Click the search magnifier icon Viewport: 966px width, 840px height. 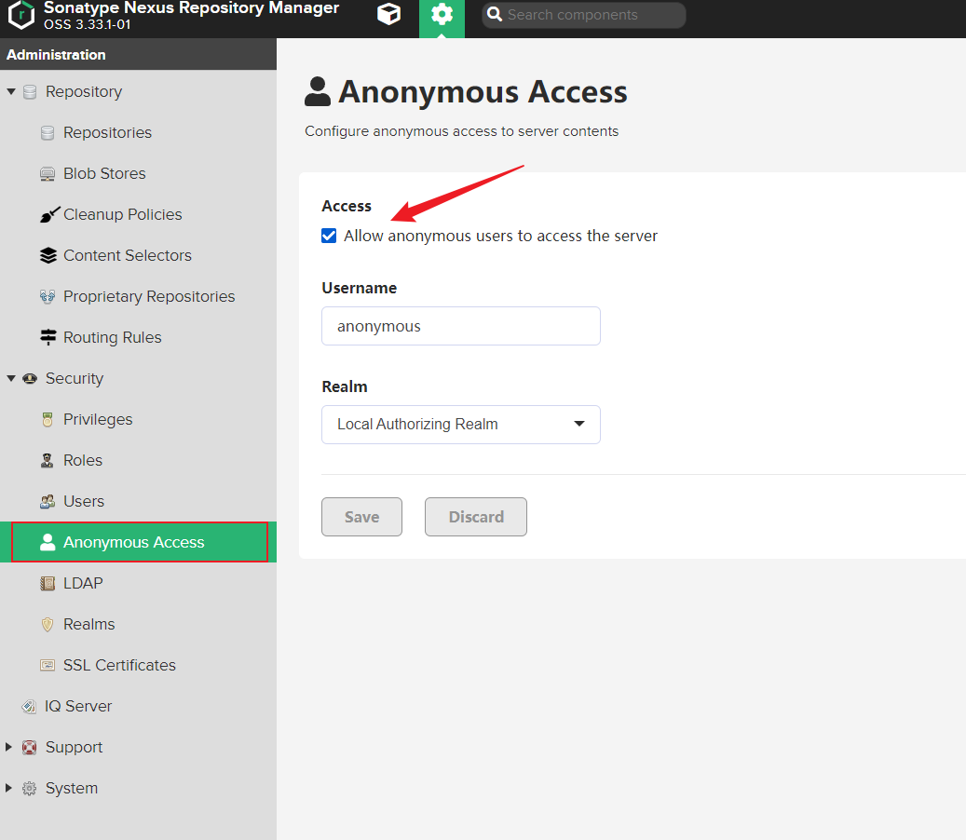(494, 14)
